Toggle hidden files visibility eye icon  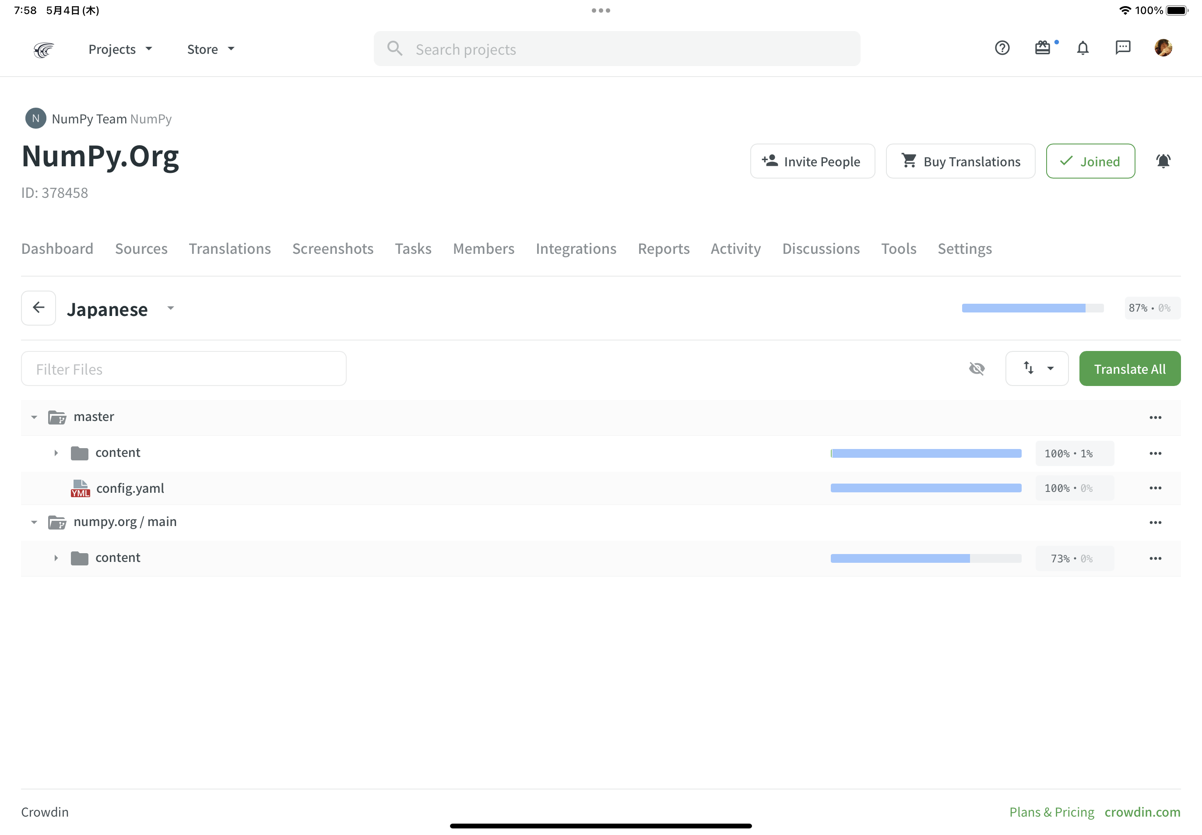click(977, 369)
